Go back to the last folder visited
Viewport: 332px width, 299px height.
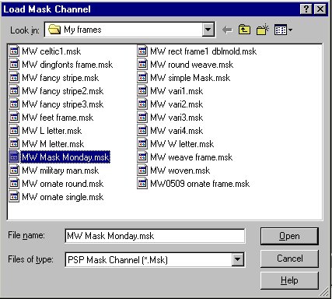227,30
